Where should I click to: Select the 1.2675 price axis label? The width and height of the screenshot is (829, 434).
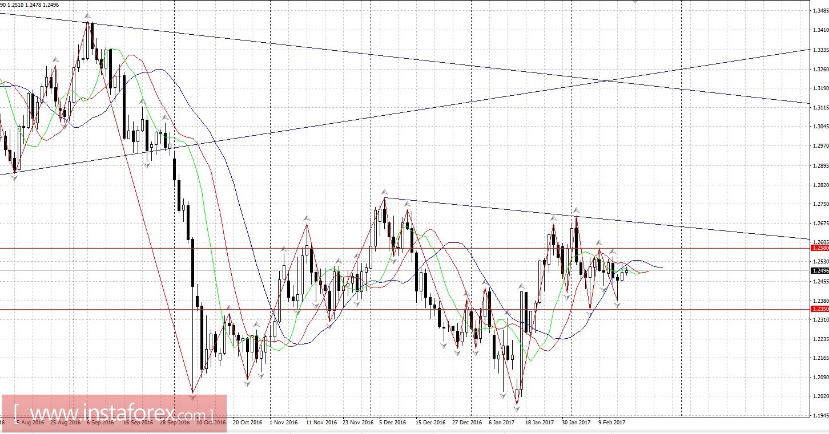click(x=820, y=224)
